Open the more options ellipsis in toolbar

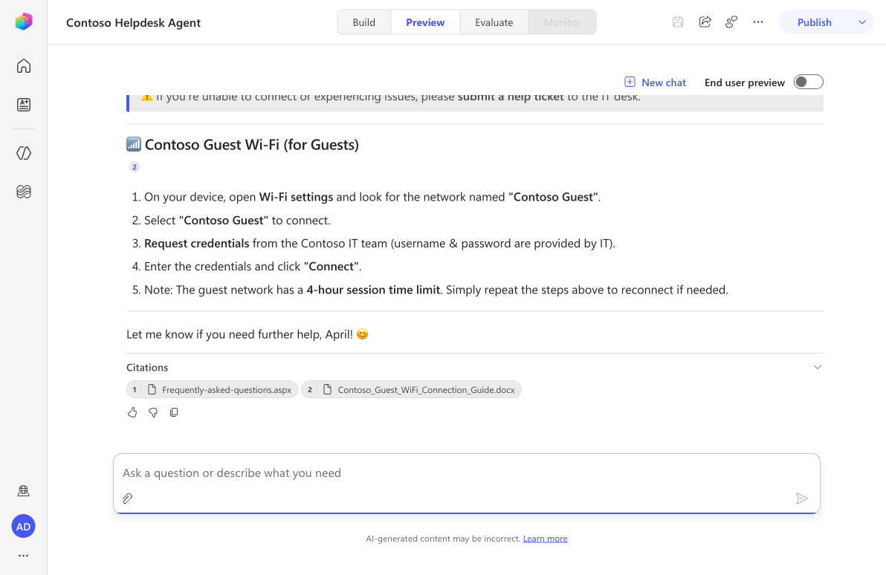(x=757, y=22)
